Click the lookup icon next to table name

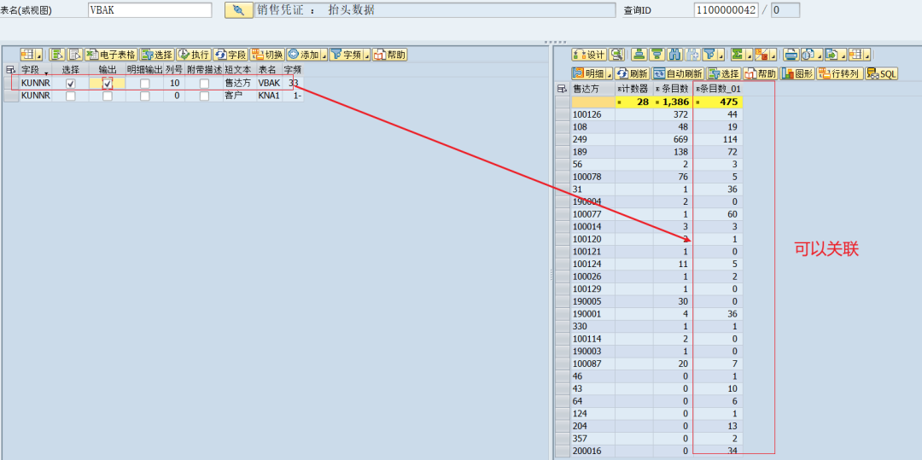tap(239, 10)
